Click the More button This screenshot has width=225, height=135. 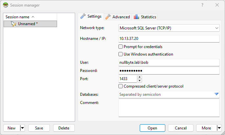click(x=207, y=128)
